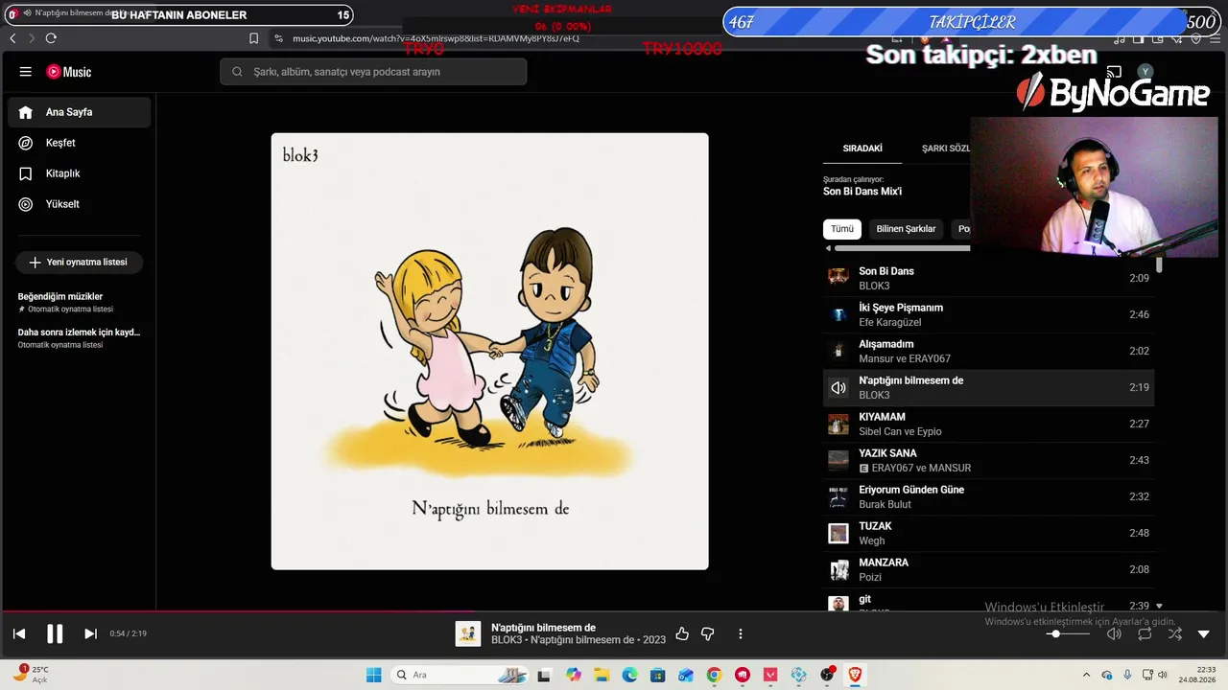Open the BLOK3 artist link under Son Bi Dans

[x=874, y=287]
